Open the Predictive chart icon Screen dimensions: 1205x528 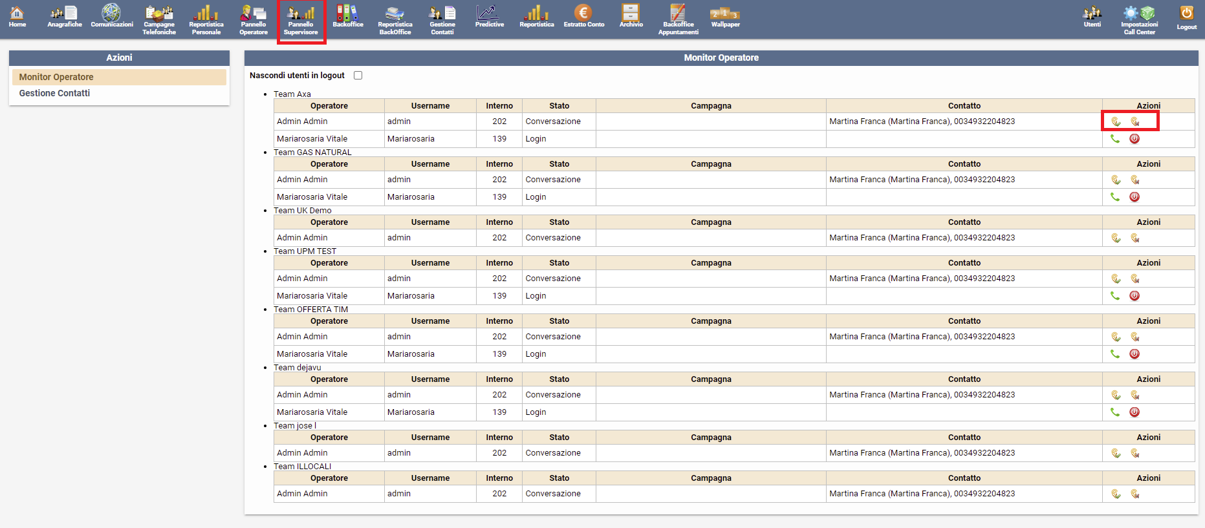[x=489, y=17]
